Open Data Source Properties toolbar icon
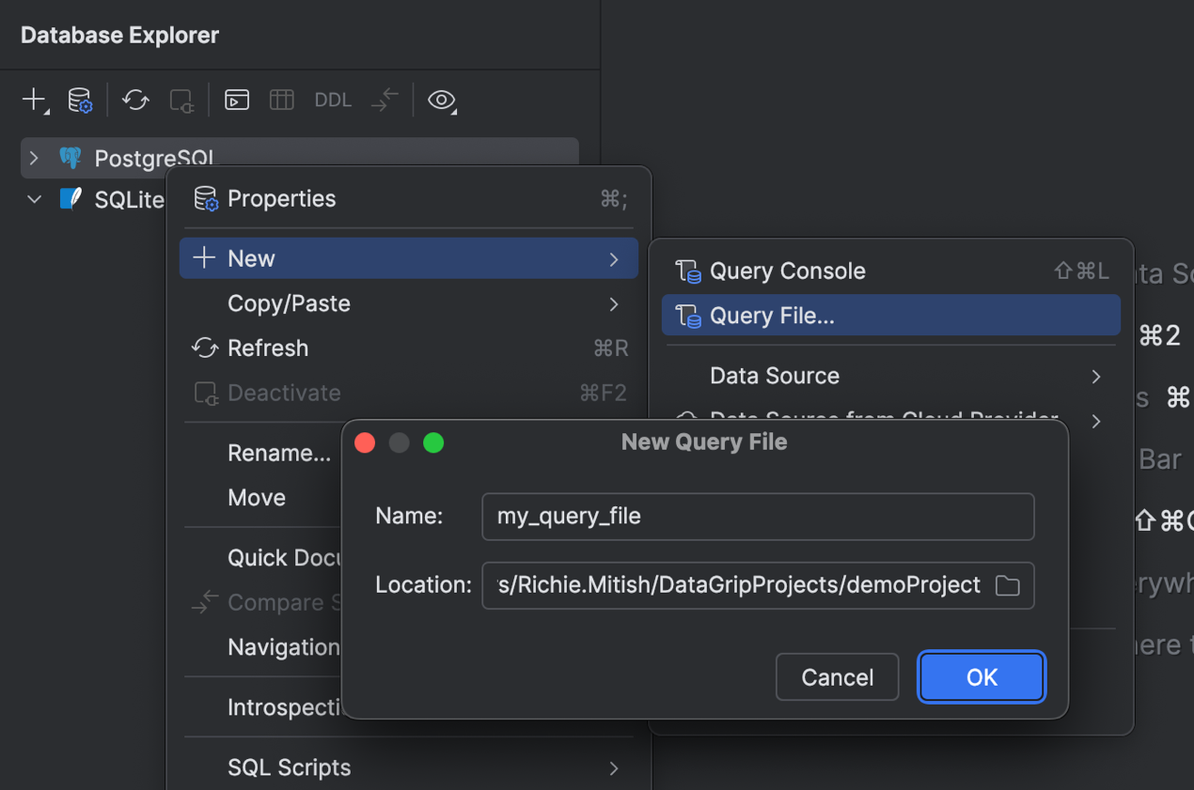The height and width of the screenshot is (790, 1194). click(80, 101)
